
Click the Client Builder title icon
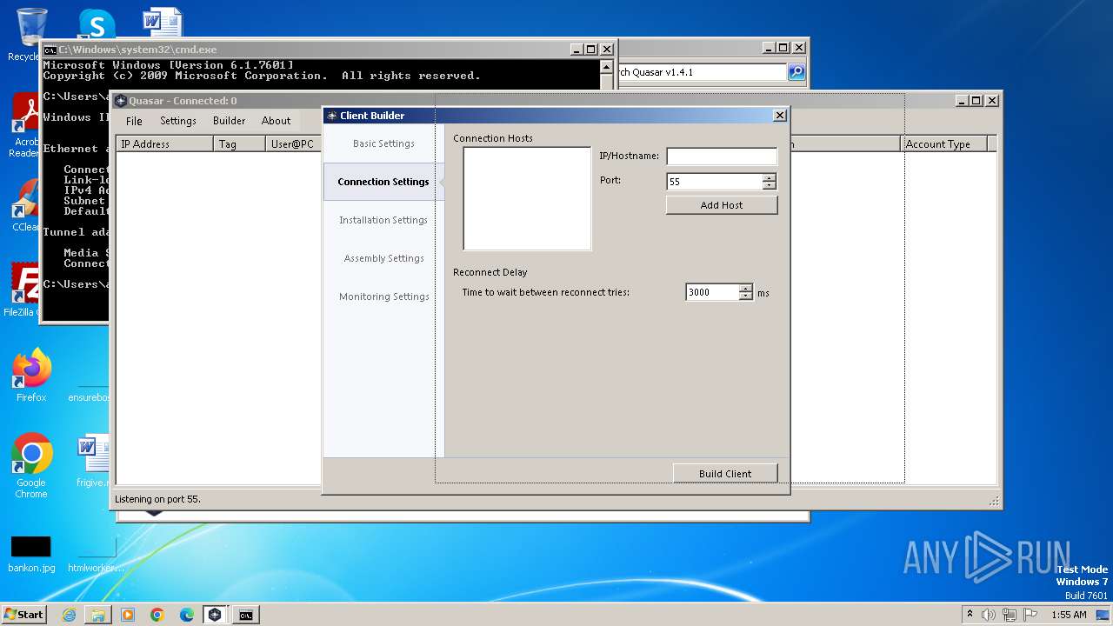point(331,116)
